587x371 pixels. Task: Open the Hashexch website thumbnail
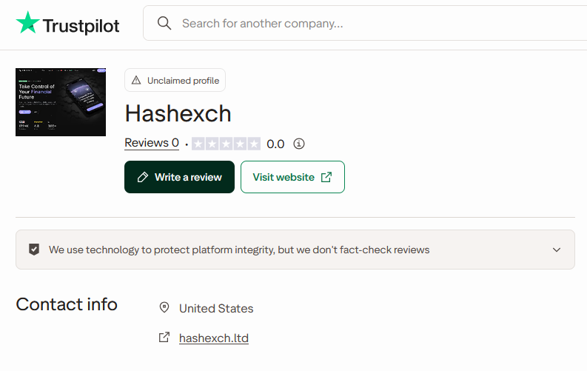pyautogui.click(x=61, y=102)
